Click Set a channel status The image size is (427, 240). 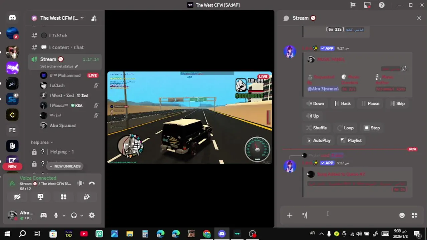[59, 66]
